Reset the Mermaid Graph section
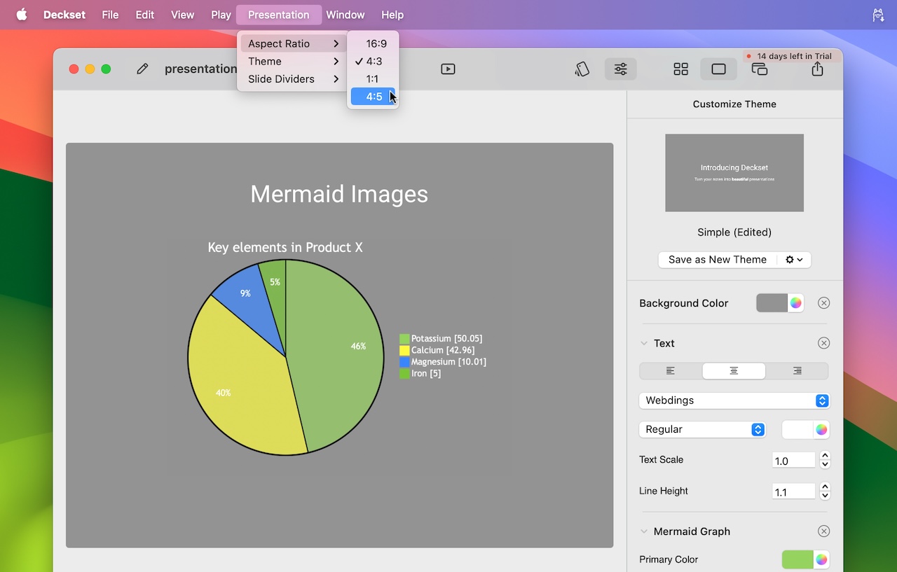897x572 pixels. point(824,531)
